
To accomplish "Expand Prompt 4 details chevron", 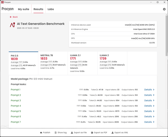I will (x=154, y=106).
